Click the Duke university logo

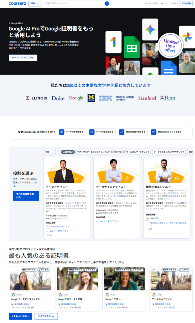pos(58,98)
